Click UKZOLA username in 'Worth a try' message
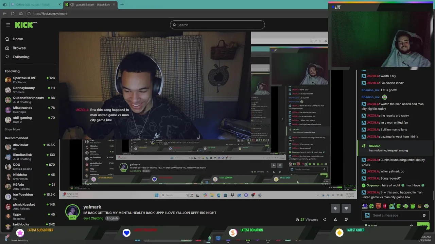 click(372, 76)
